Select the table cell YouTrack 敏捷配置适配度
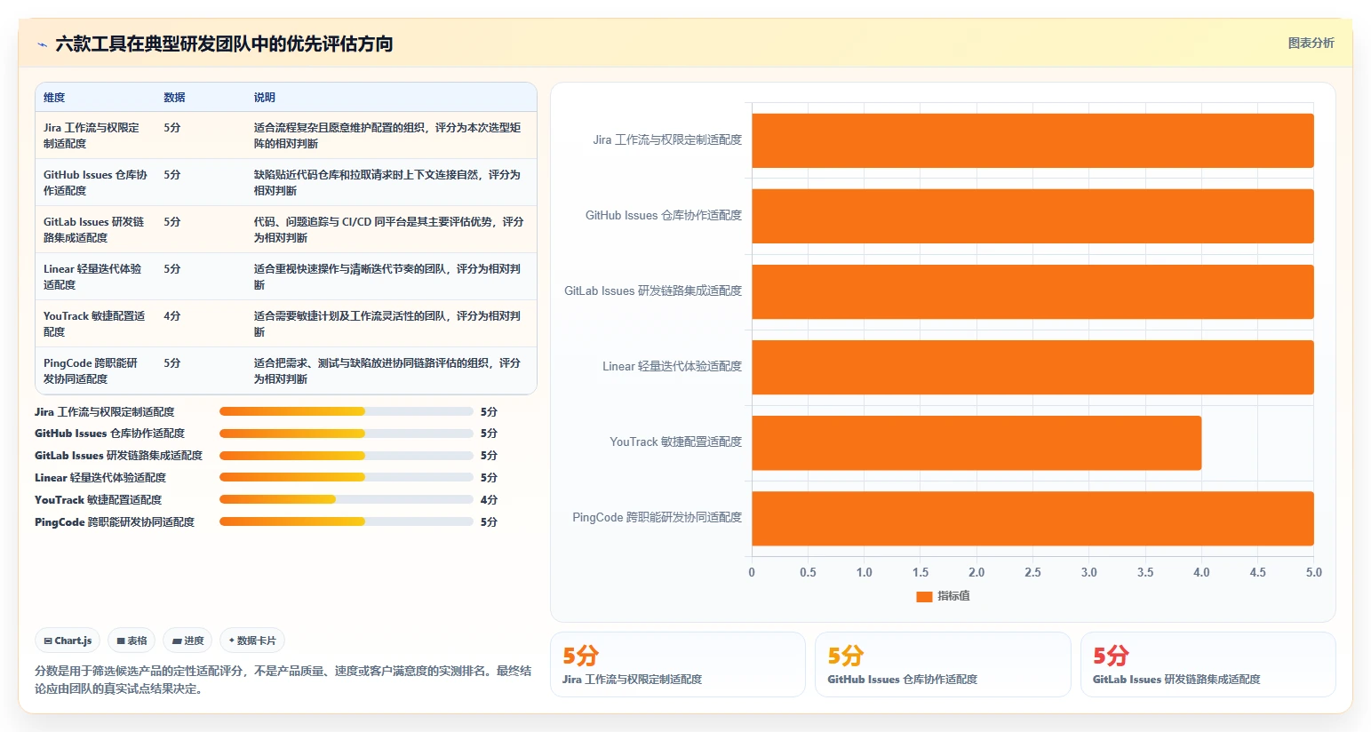 95,323
